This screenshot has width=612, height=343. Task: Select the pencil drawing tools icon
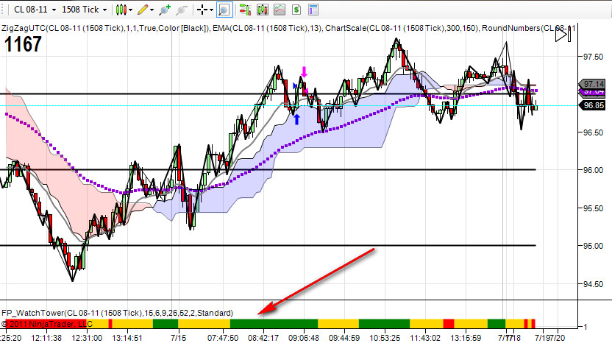143,10
